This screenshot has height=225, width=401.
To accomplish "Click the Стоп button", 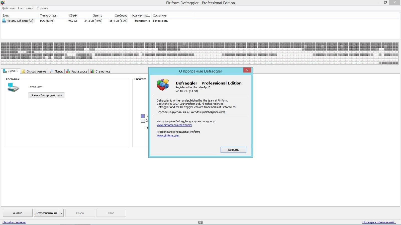I will [x=111, y=213].
